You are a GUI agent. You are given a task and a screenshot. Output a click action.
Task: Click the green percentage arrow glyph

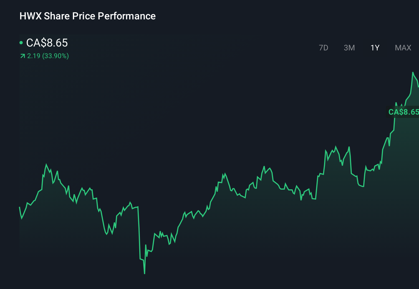(22, 56)
